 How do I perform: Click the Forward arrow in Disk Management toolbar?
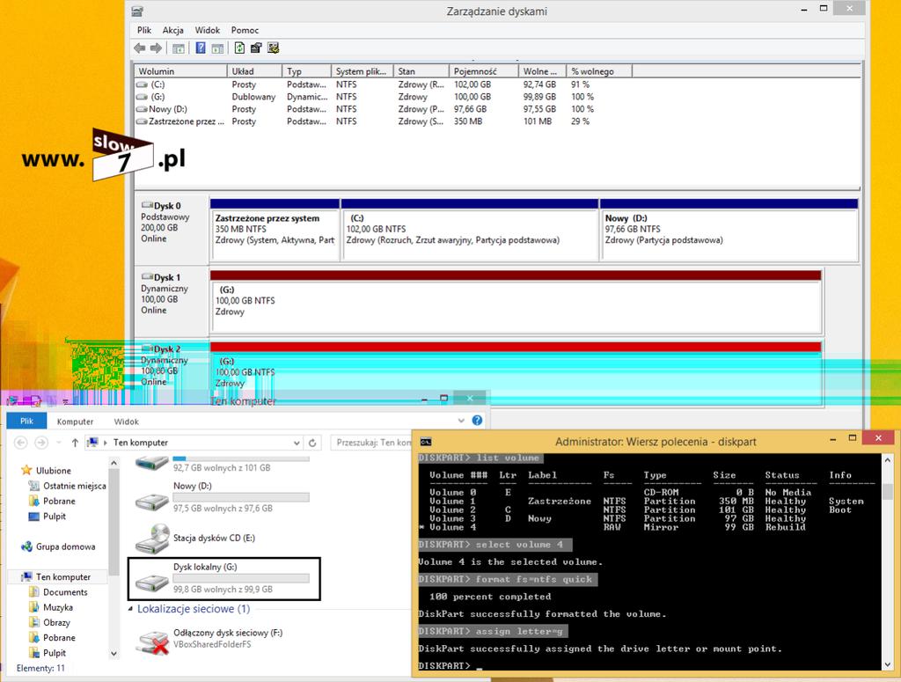click(x=156, y=48)
